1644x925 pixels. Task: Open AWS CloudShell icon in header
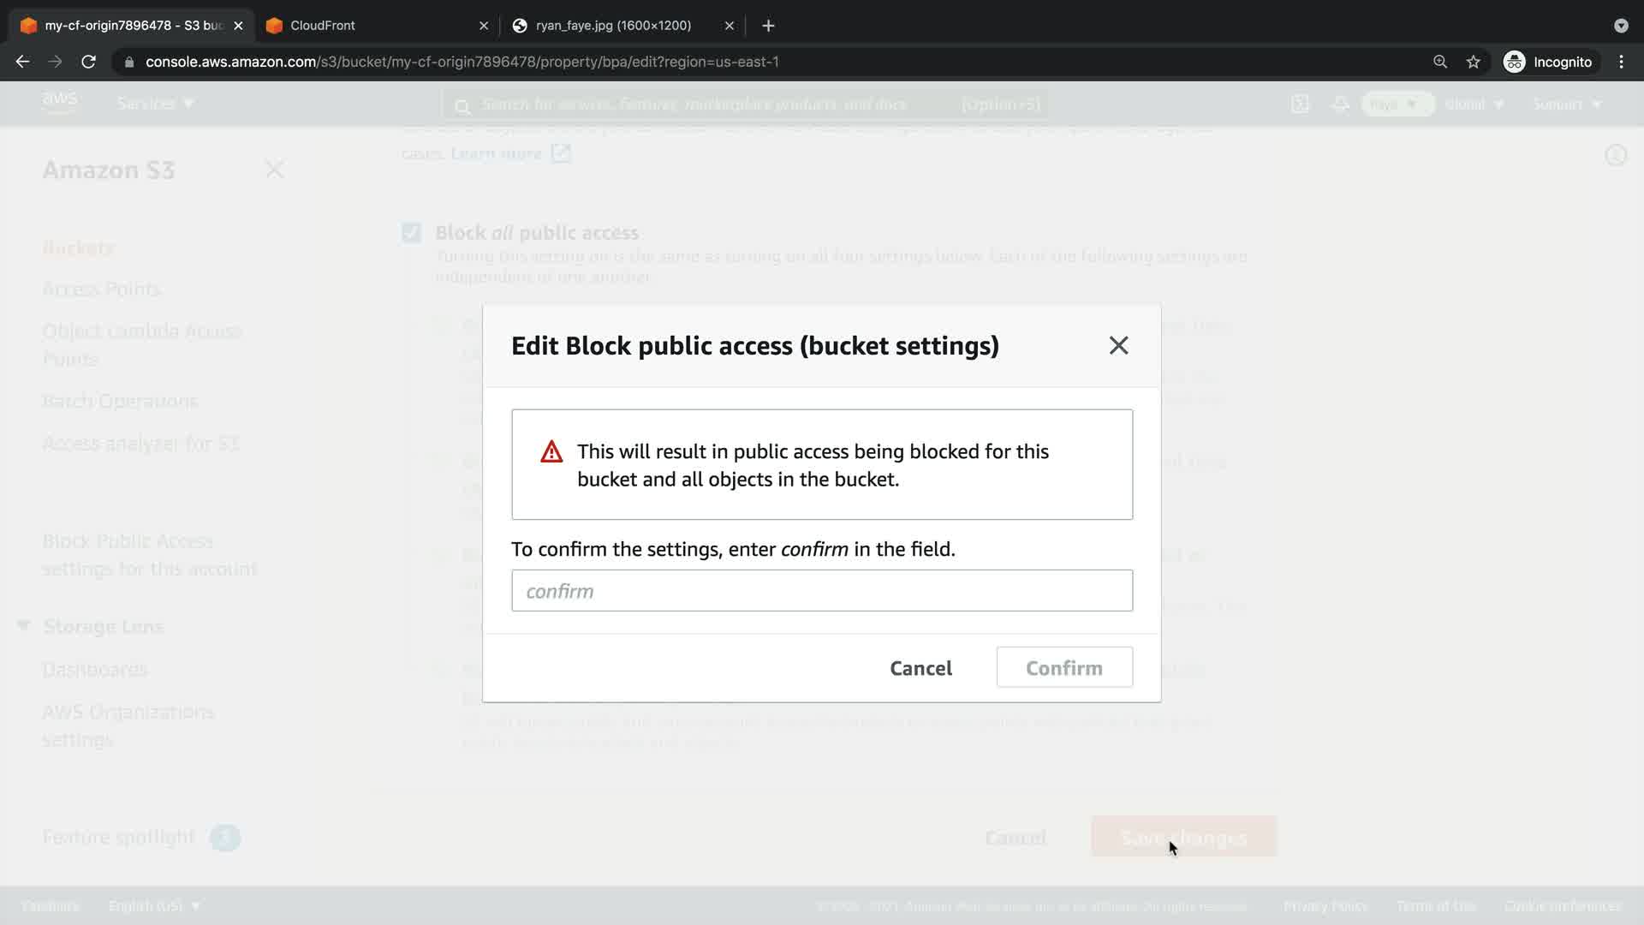[x=1300, y=104]
